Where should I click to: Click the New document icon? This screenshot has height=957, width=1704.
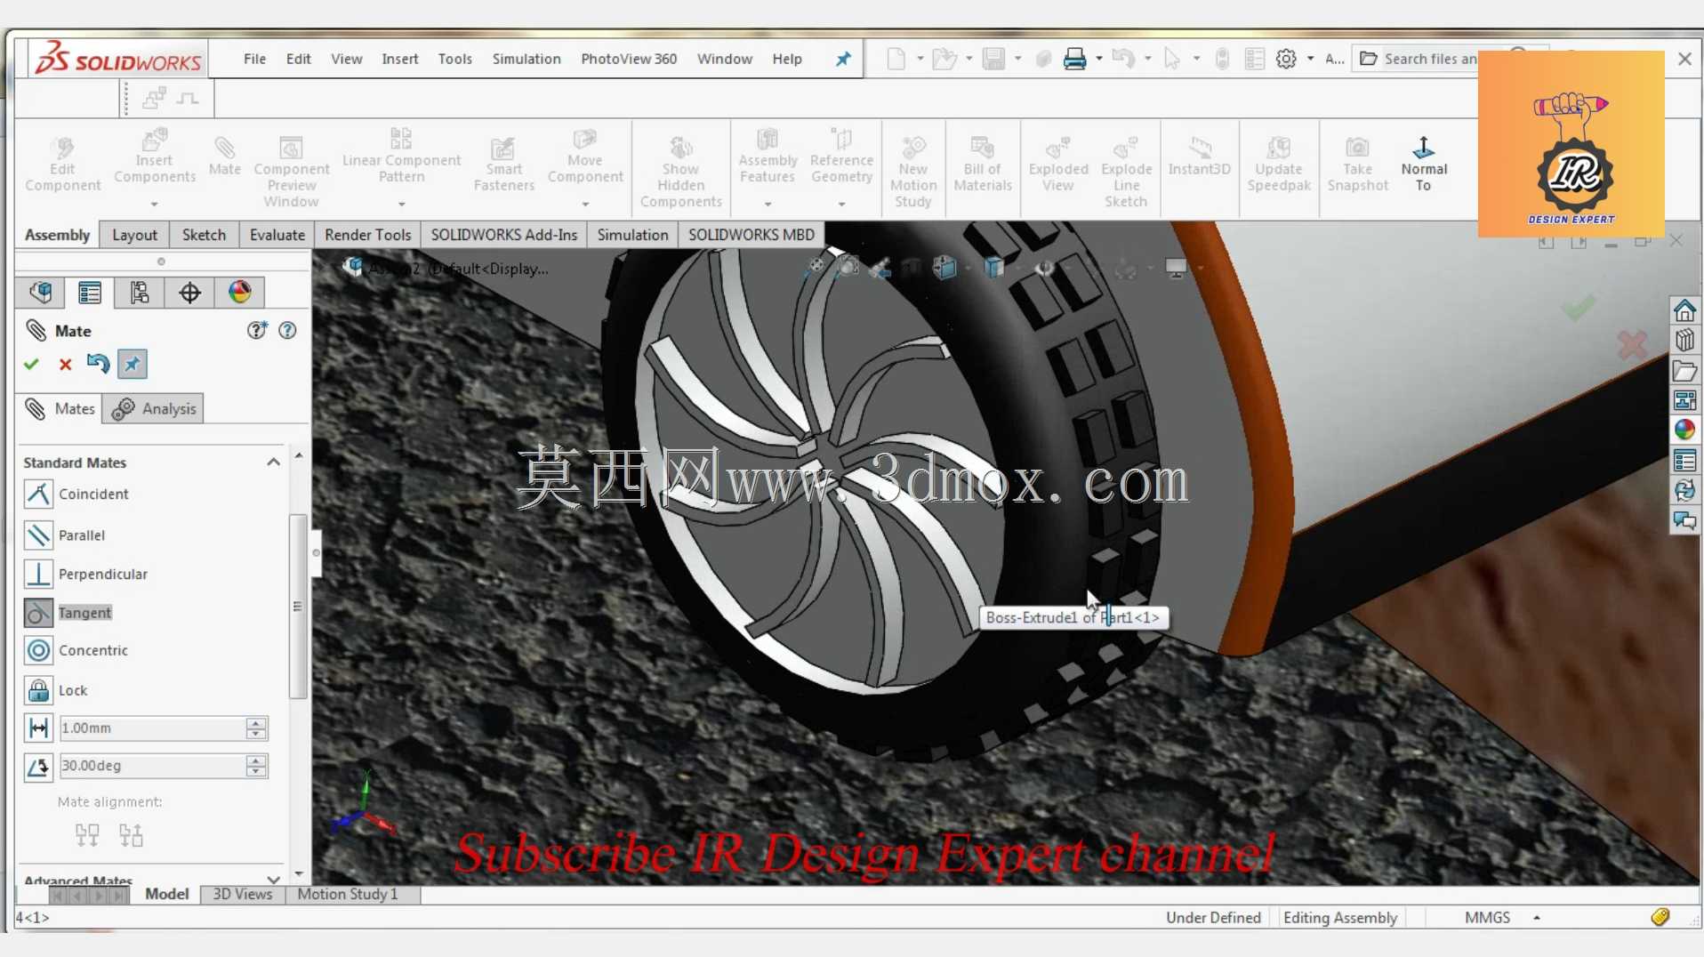tap(896, 59)
